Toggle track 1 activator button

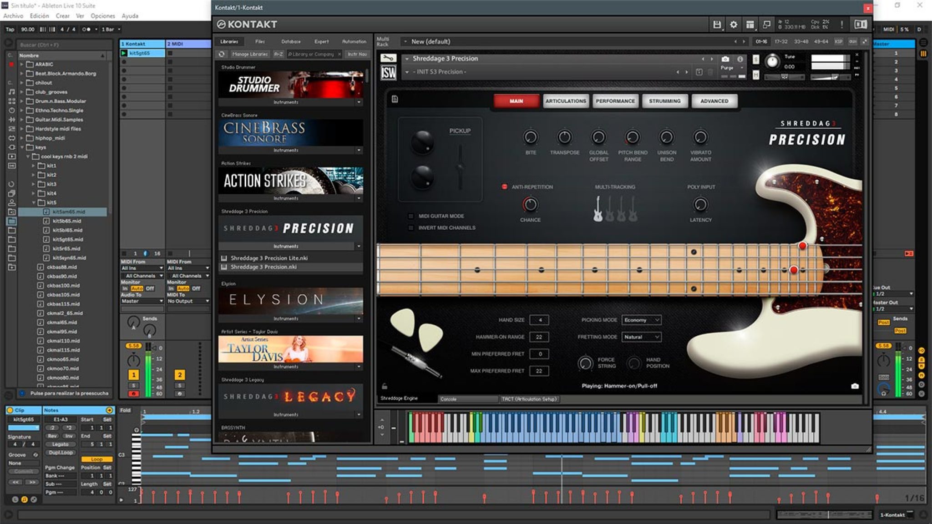[x=133, y=375]
